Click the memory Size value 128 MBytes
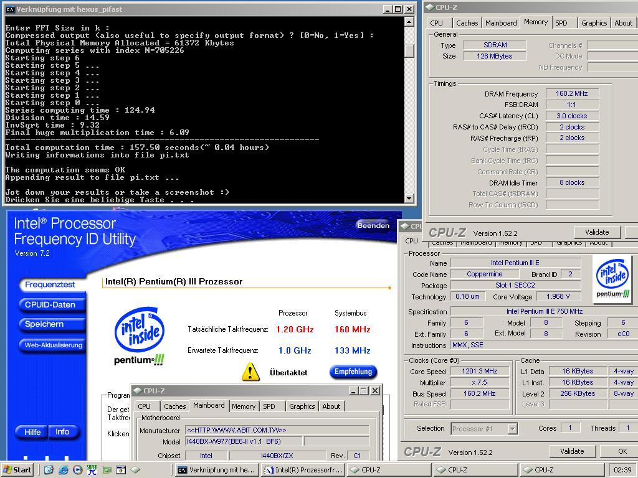Viewport: 638px width, 478px height. 494,56
